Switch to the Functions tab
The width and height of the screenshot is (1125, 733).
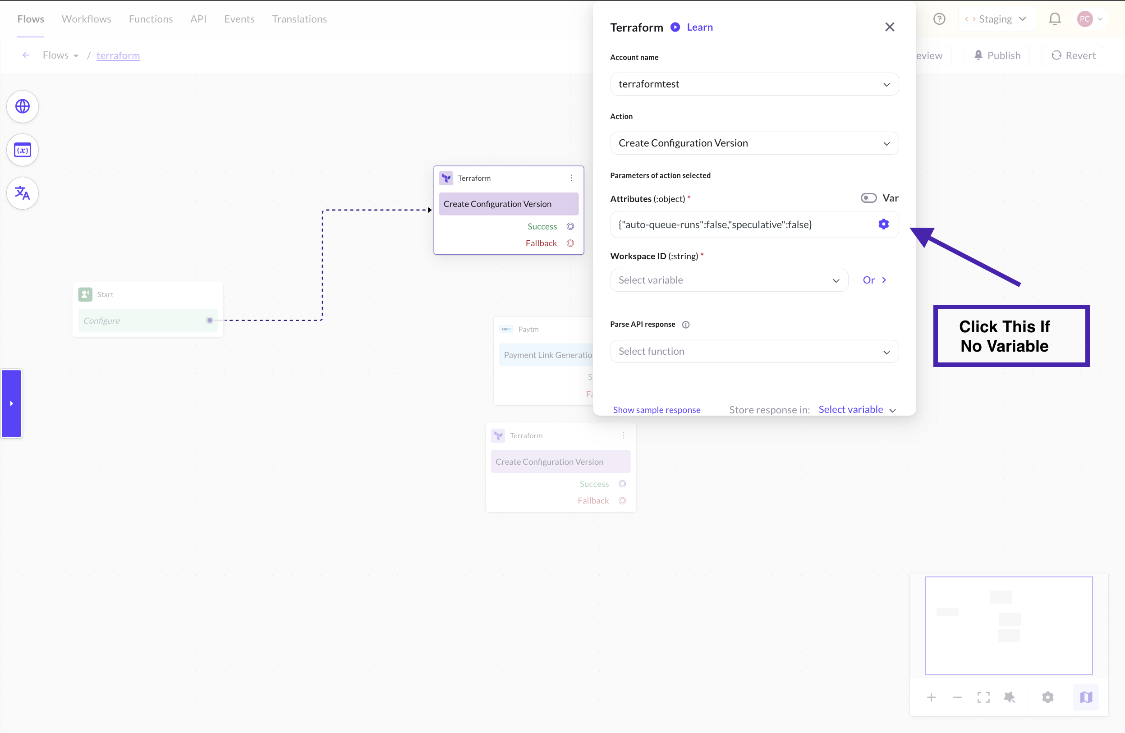tap(151, 19)
